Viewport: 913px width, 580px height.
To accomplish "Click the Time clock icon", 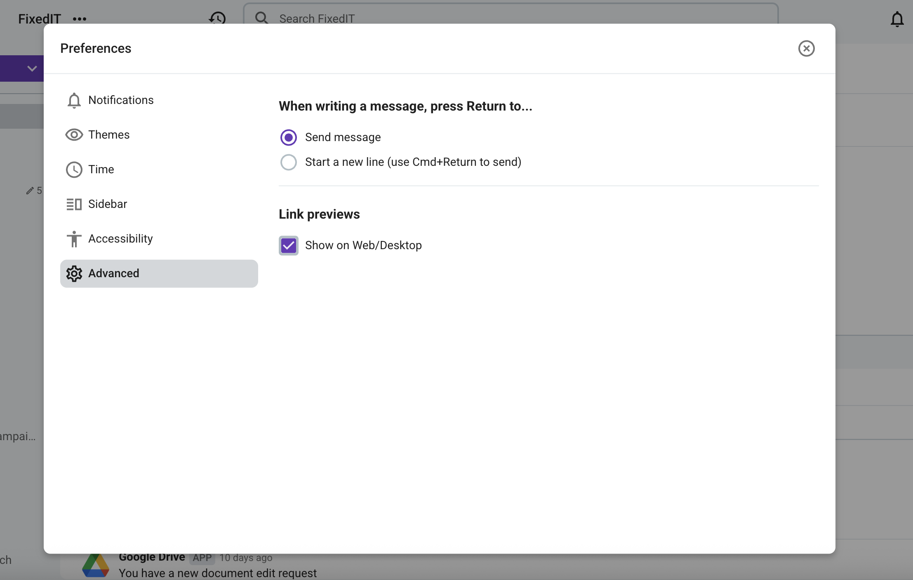I will (x=74, y=170).
